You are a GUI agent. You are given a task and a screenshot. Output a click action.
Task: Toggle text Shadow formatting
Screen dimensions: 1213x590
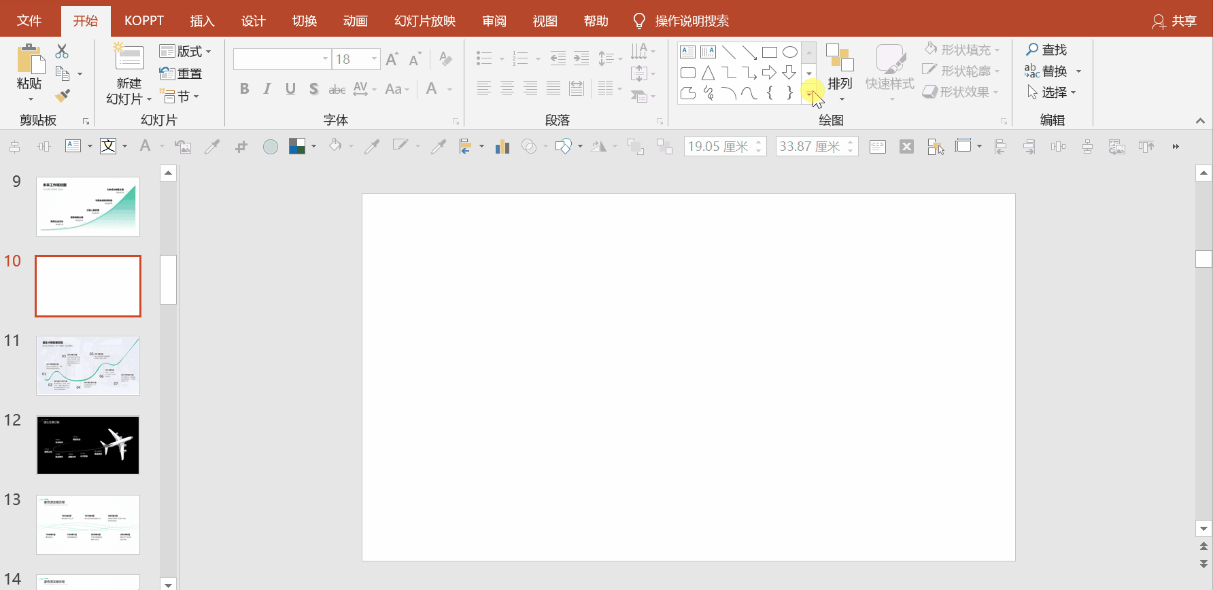pyautogui.click(x=313, y=89)
